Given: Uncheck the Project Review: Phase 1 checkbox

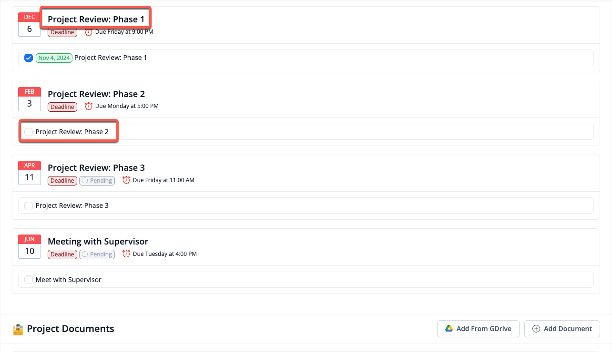Looking at the screenshot, I should (x=29, y=58).
